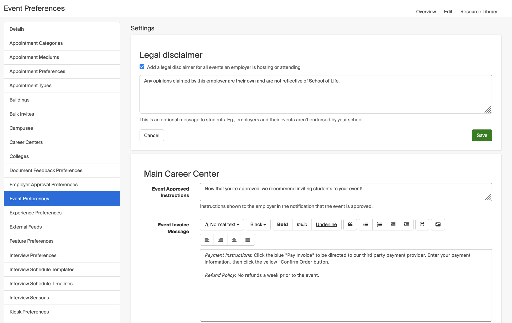Screen dimensions: 512x323
Task: Uncheck the legal disclaimer checkbox
Action: pyautogui.click(x=142, y=67)
